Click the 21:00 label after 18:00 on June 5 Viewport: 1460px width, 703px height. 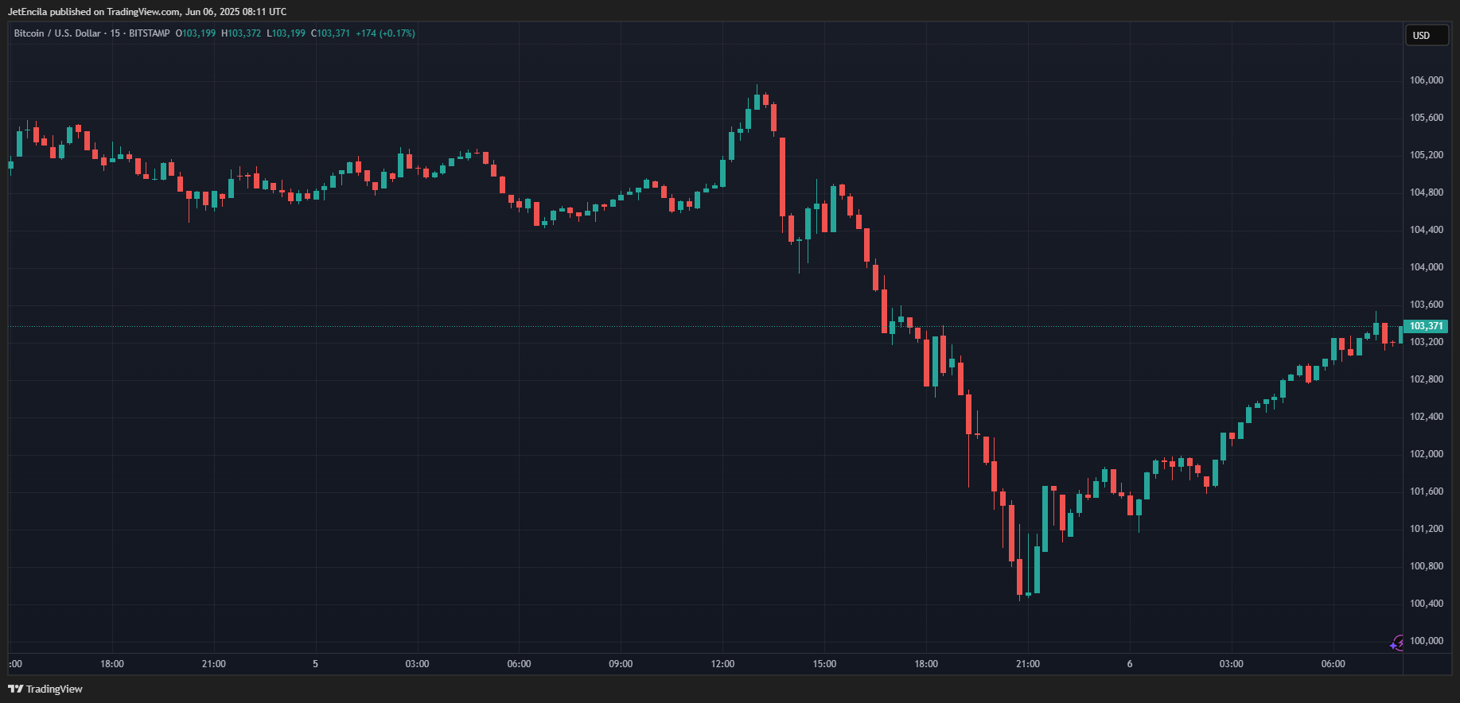(1027, 664)
